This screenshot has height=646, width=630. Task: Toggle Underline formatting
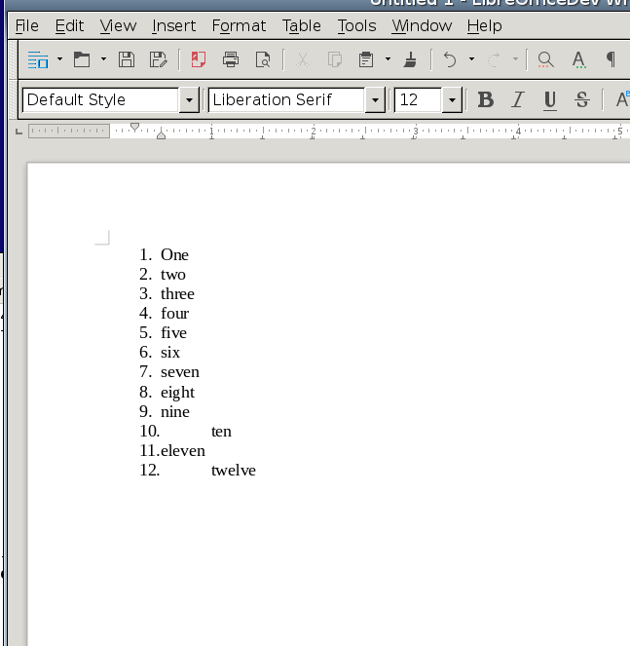550,99
